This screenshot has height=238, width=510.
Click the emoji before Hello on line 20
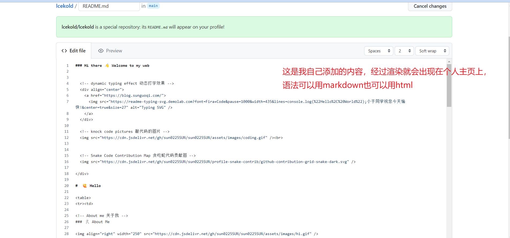tap(85, 186)
